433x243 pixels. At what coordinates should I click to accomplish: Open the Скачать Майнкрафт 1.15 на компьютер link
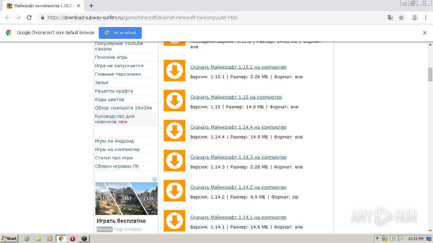[x=236, y=97]
